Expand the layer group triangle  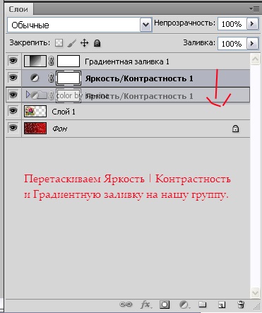[x=28, y=95]
